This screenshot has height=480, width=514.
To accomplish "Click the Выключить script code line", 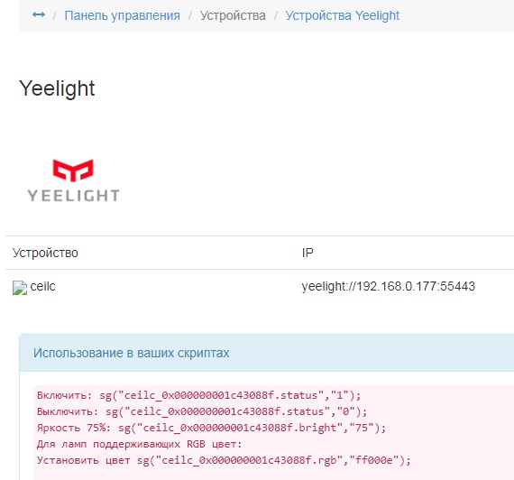I will click(202, 411).
